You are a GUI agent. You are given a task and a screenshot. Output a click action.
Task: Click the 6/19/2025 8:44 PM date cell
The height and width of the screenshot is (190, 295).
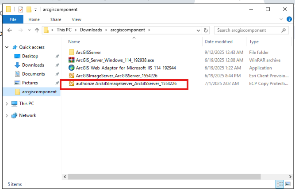click(222, 76)
